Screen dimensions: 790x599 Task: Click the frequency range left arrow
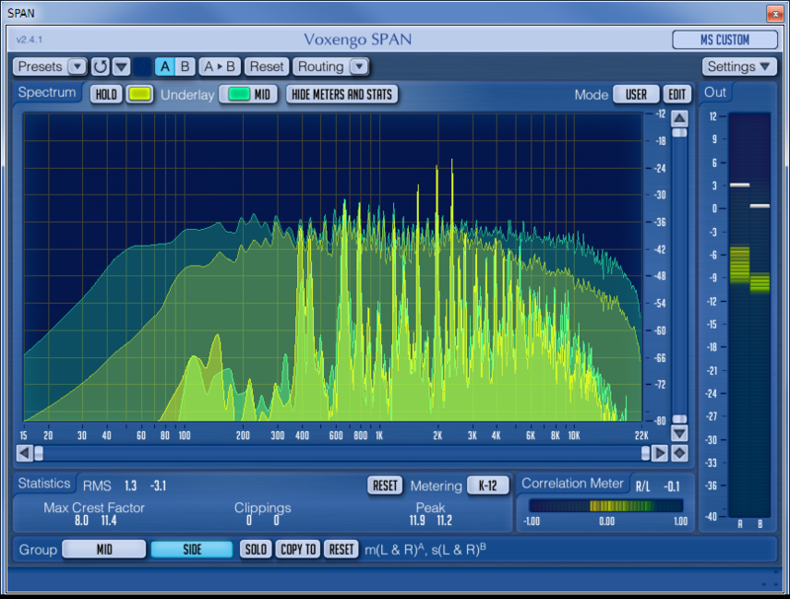click(24, 453)
